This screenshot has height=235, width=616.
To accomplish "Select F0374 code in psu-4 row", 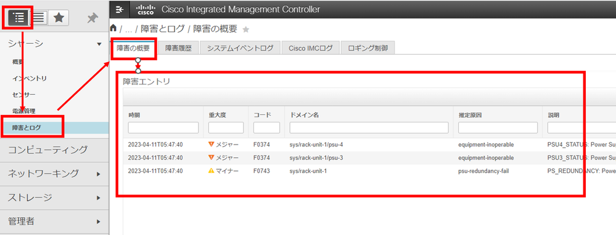I will [x=261, y=145].
